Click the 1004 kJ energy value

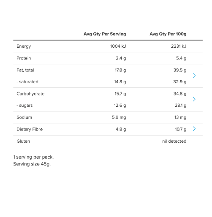[118, 46]
